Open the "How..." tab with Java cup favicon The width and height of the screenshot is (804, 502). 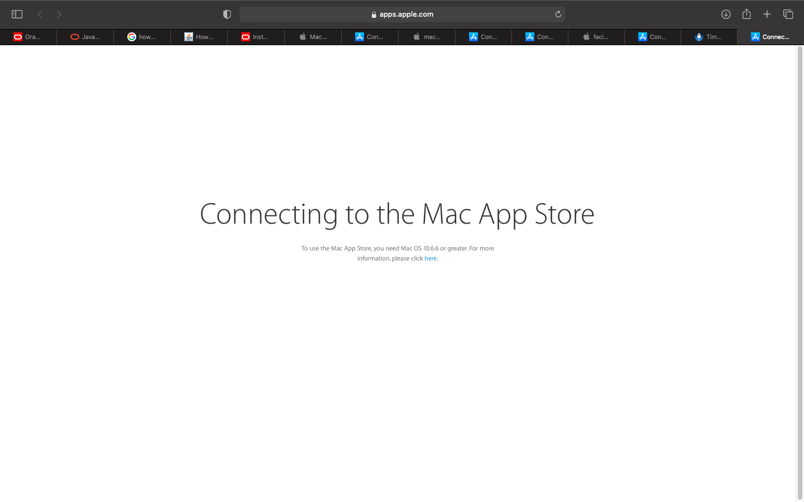[199, 37]
